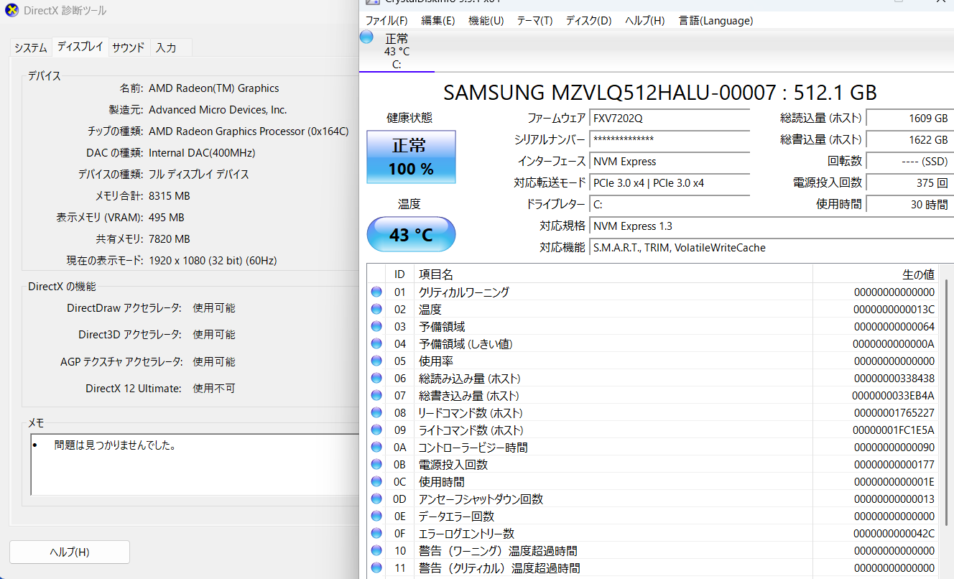The width and height of the screenshot is (954, 579).
Task: Click the チップの種類 value (0x164C)
Action: [249, 131]
